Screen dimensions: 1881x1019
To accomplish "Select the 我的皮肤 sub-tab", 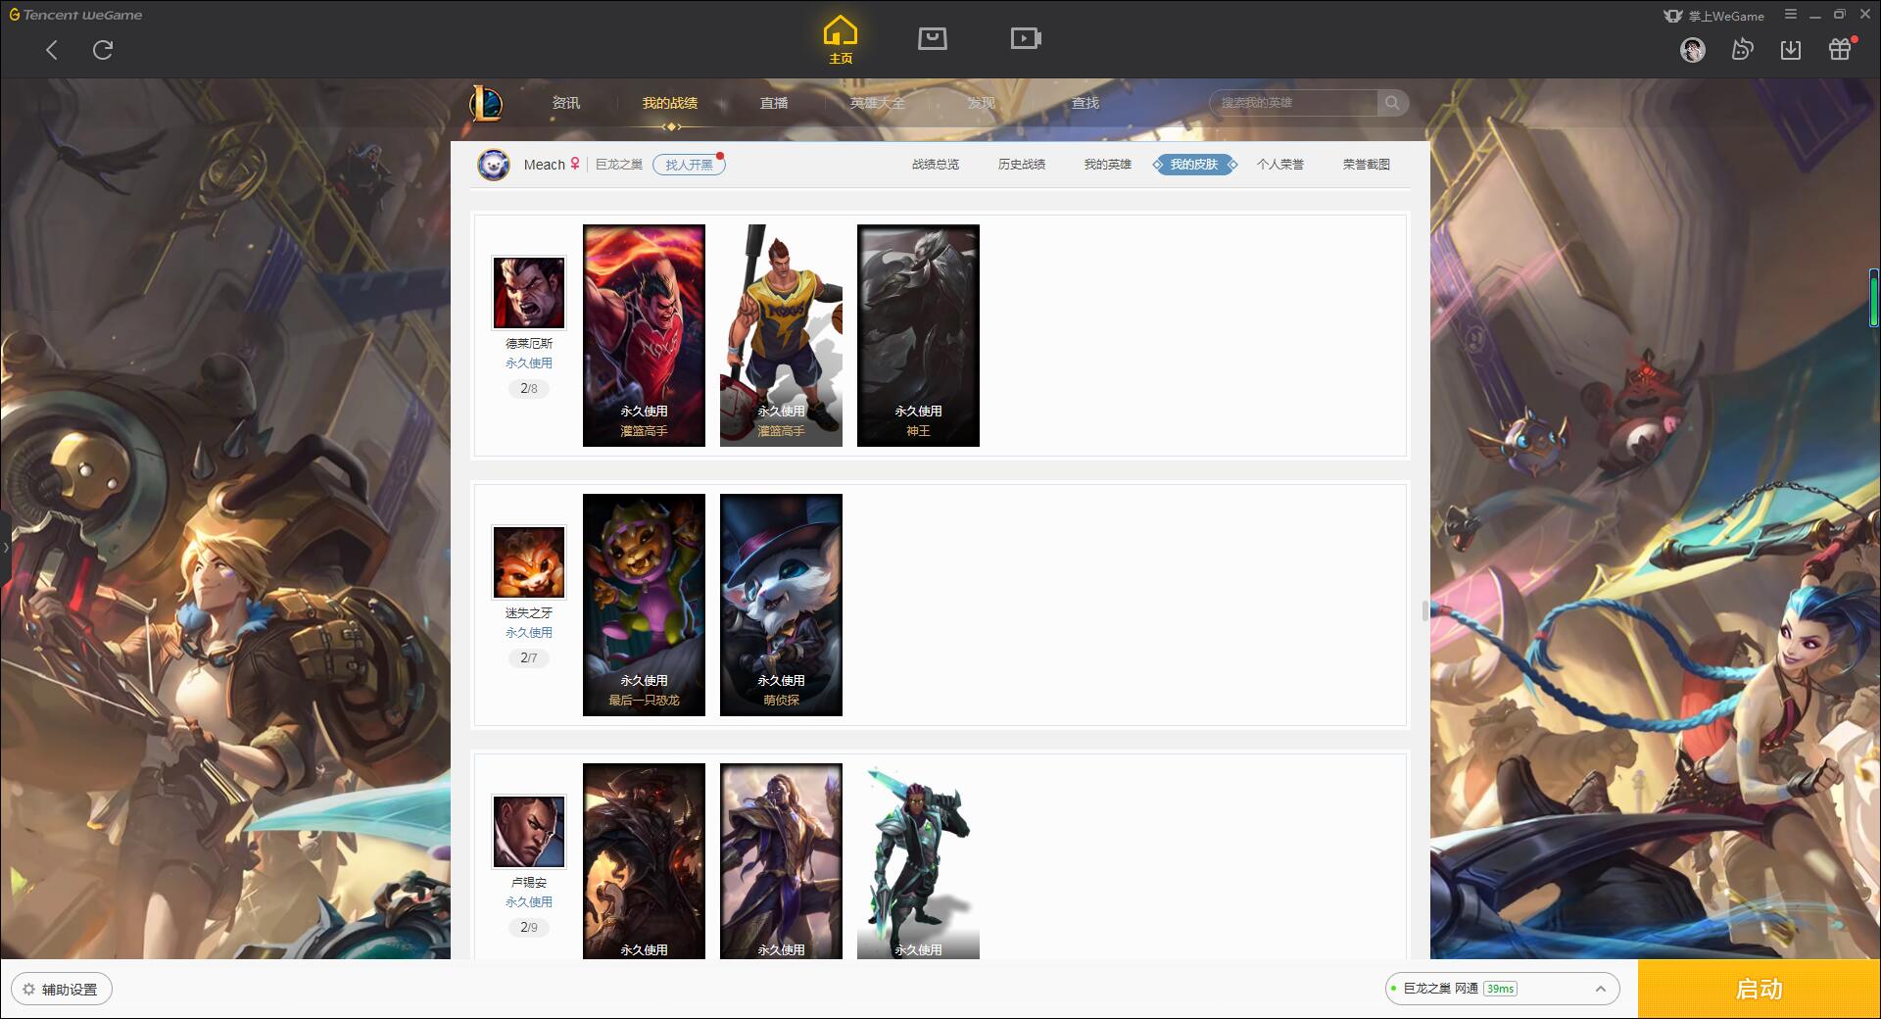I will (x=1194, y=165).
